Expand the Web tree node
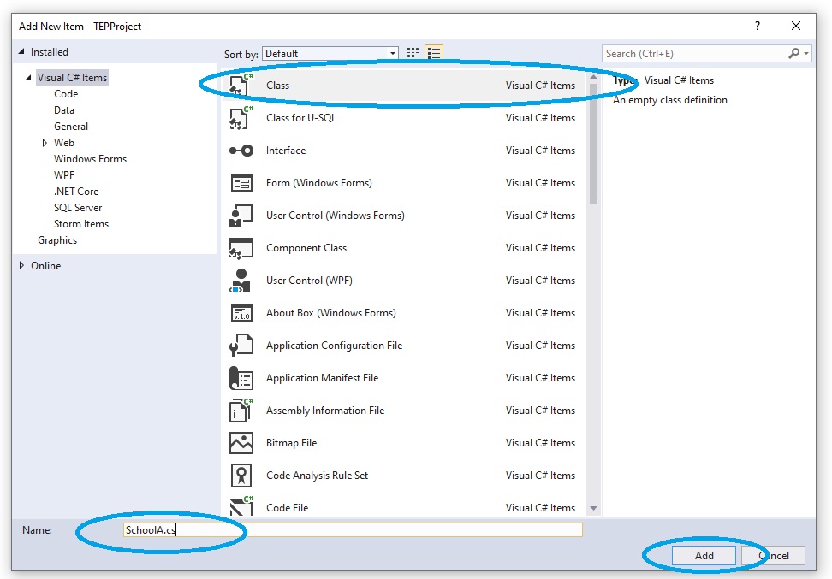 pos(44,142)
